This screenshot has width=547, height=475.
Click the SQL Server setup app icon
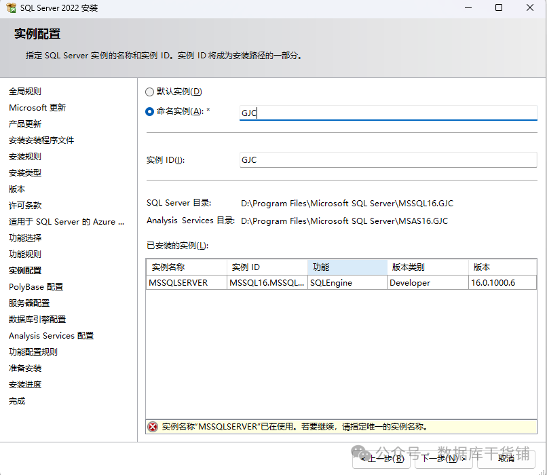(11, 7)
